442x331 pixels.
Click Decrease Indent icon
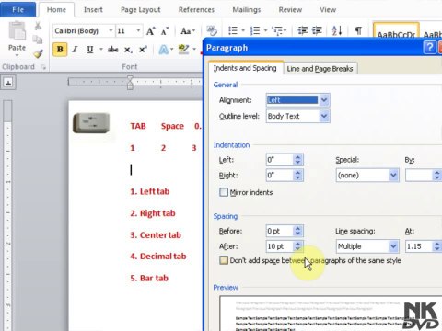[x=303, y=30]
